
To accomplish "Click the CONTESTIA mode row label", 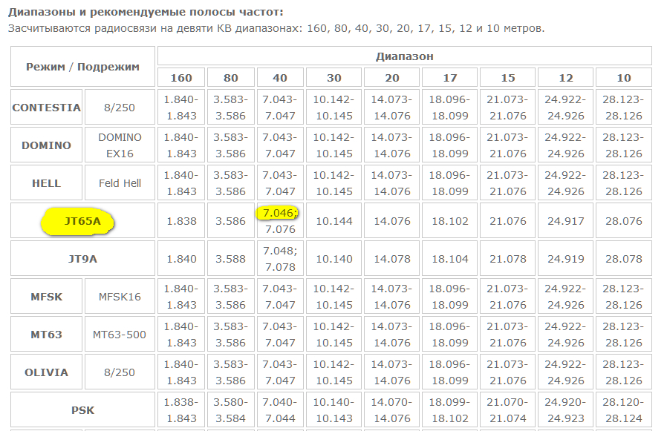I will 47,108.
